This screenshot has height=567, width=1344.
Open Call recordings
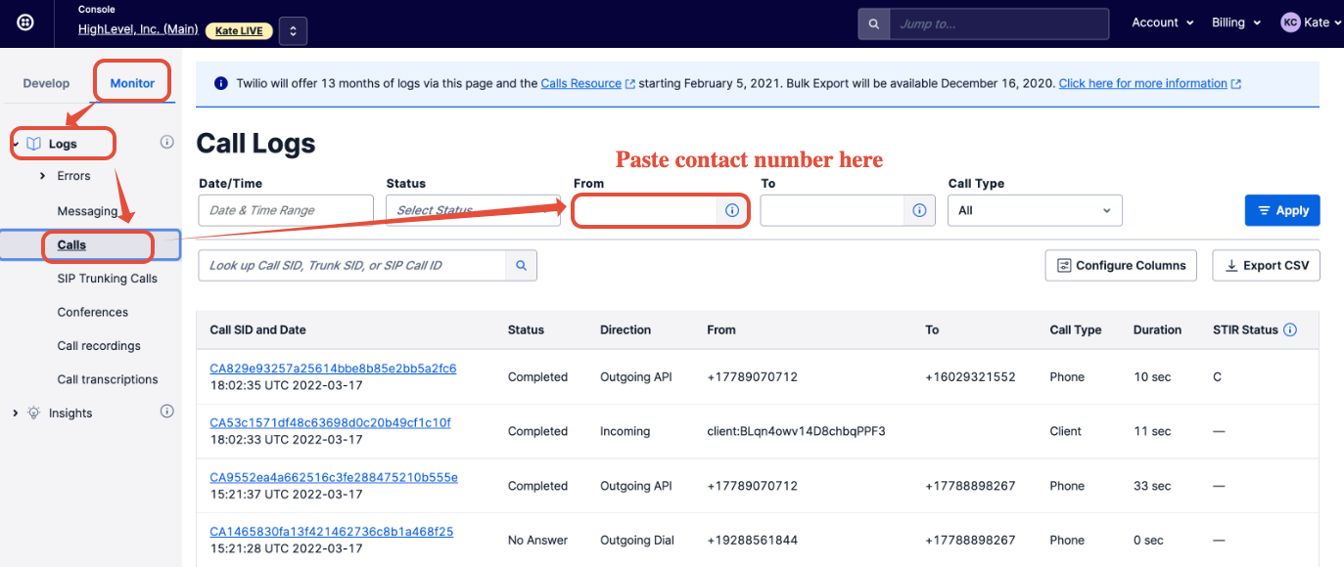[x=99, y=346]
